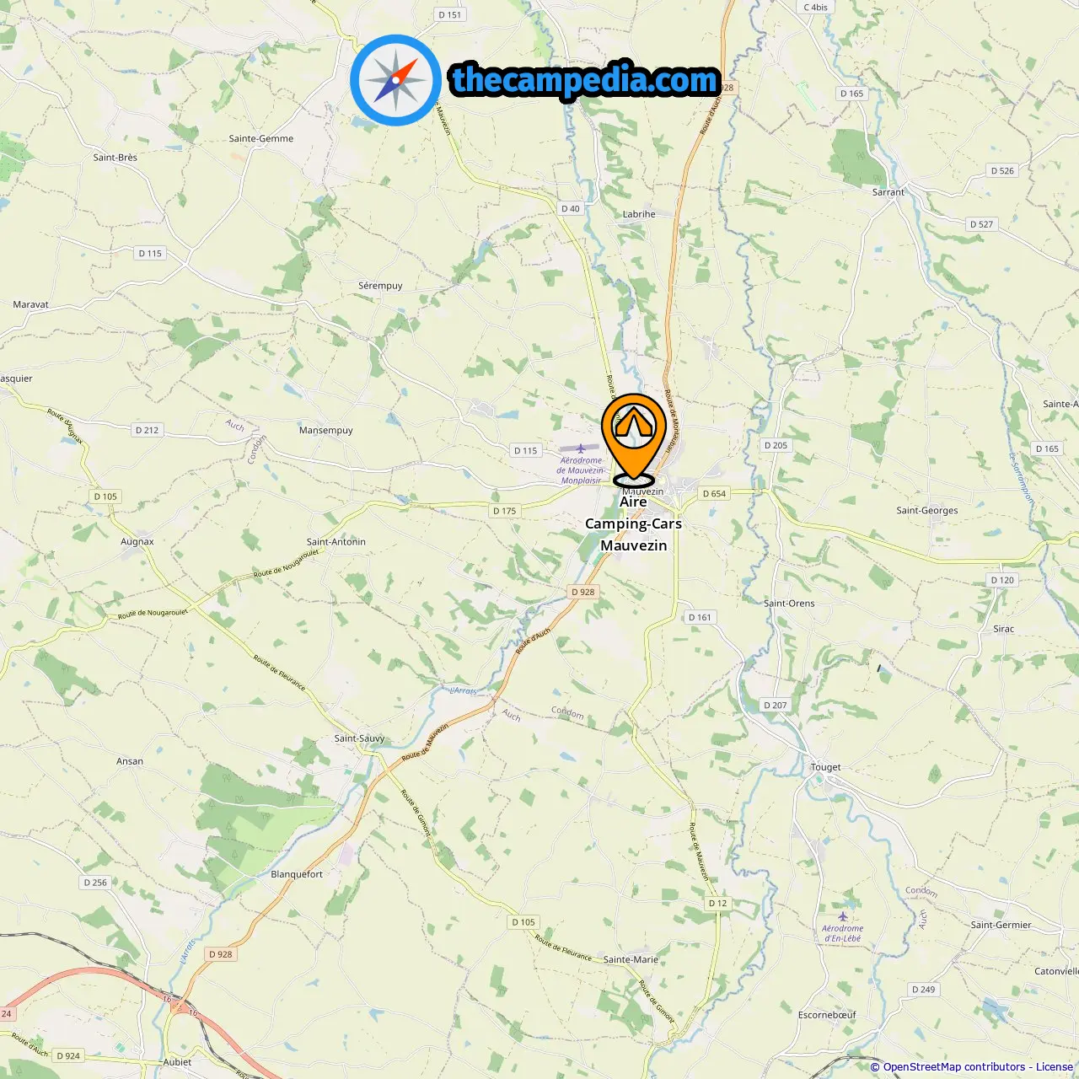Viewport: 1079px width, 1079px height.
Task: Click the D 161 road shield
Action: click(700, 617)
